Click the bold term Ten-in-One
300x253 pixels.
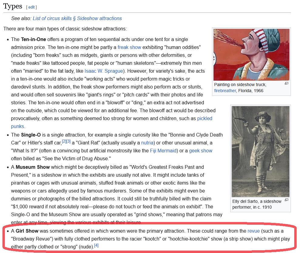(33, 39)
